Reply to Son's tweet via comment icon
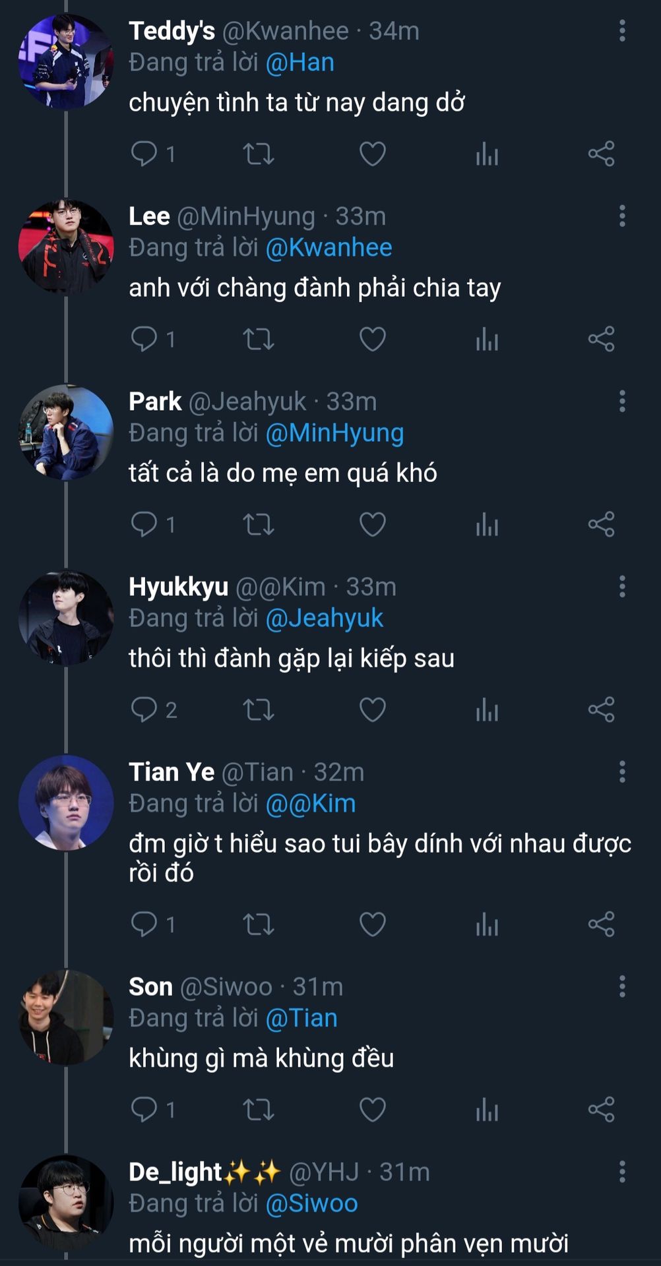The height and width of the screenshot is (1266, 661). click(144, 1110)
